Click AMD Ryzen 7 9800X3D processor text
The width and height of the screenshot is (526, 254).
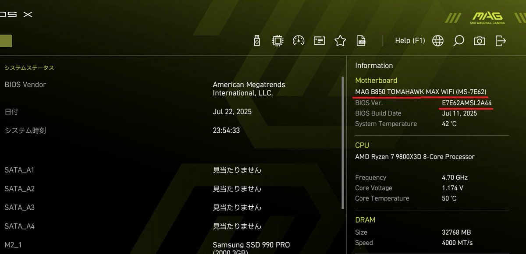[x=415, y=157]
